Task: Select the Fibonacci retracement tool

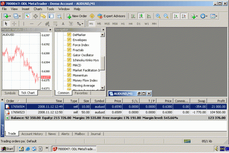Action: coord(55,24)
